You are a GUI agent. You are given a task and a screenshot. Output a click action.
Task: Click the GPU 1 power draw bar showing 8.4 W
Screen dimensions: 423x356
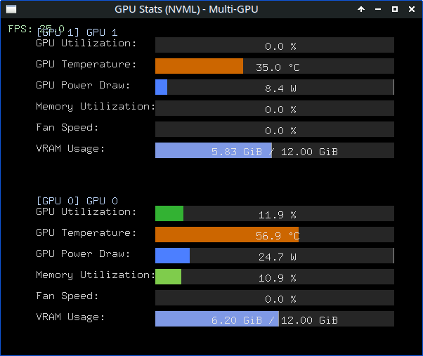274,87
